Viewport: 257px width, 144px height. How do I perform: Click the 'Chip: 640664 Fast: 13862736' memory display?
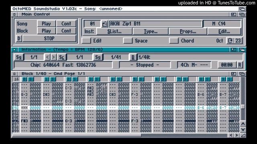pos(63,65)
